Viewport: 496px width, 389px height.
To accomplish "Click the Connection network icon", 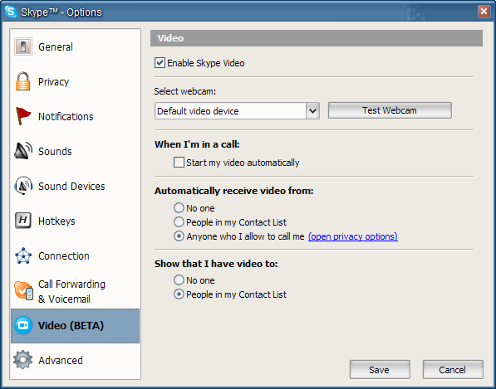I will click(x=23, y=255).
